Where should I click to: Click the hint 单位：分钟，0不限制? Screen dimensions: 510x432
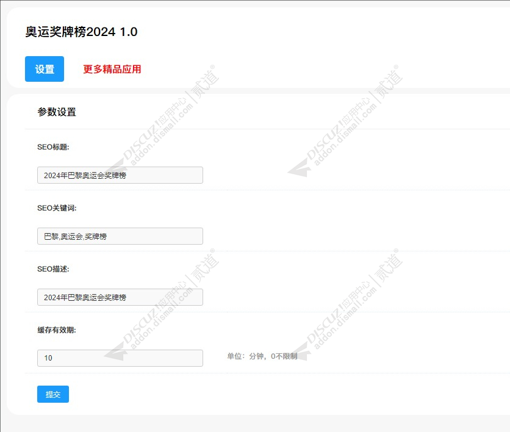click(x=262, y=356)
